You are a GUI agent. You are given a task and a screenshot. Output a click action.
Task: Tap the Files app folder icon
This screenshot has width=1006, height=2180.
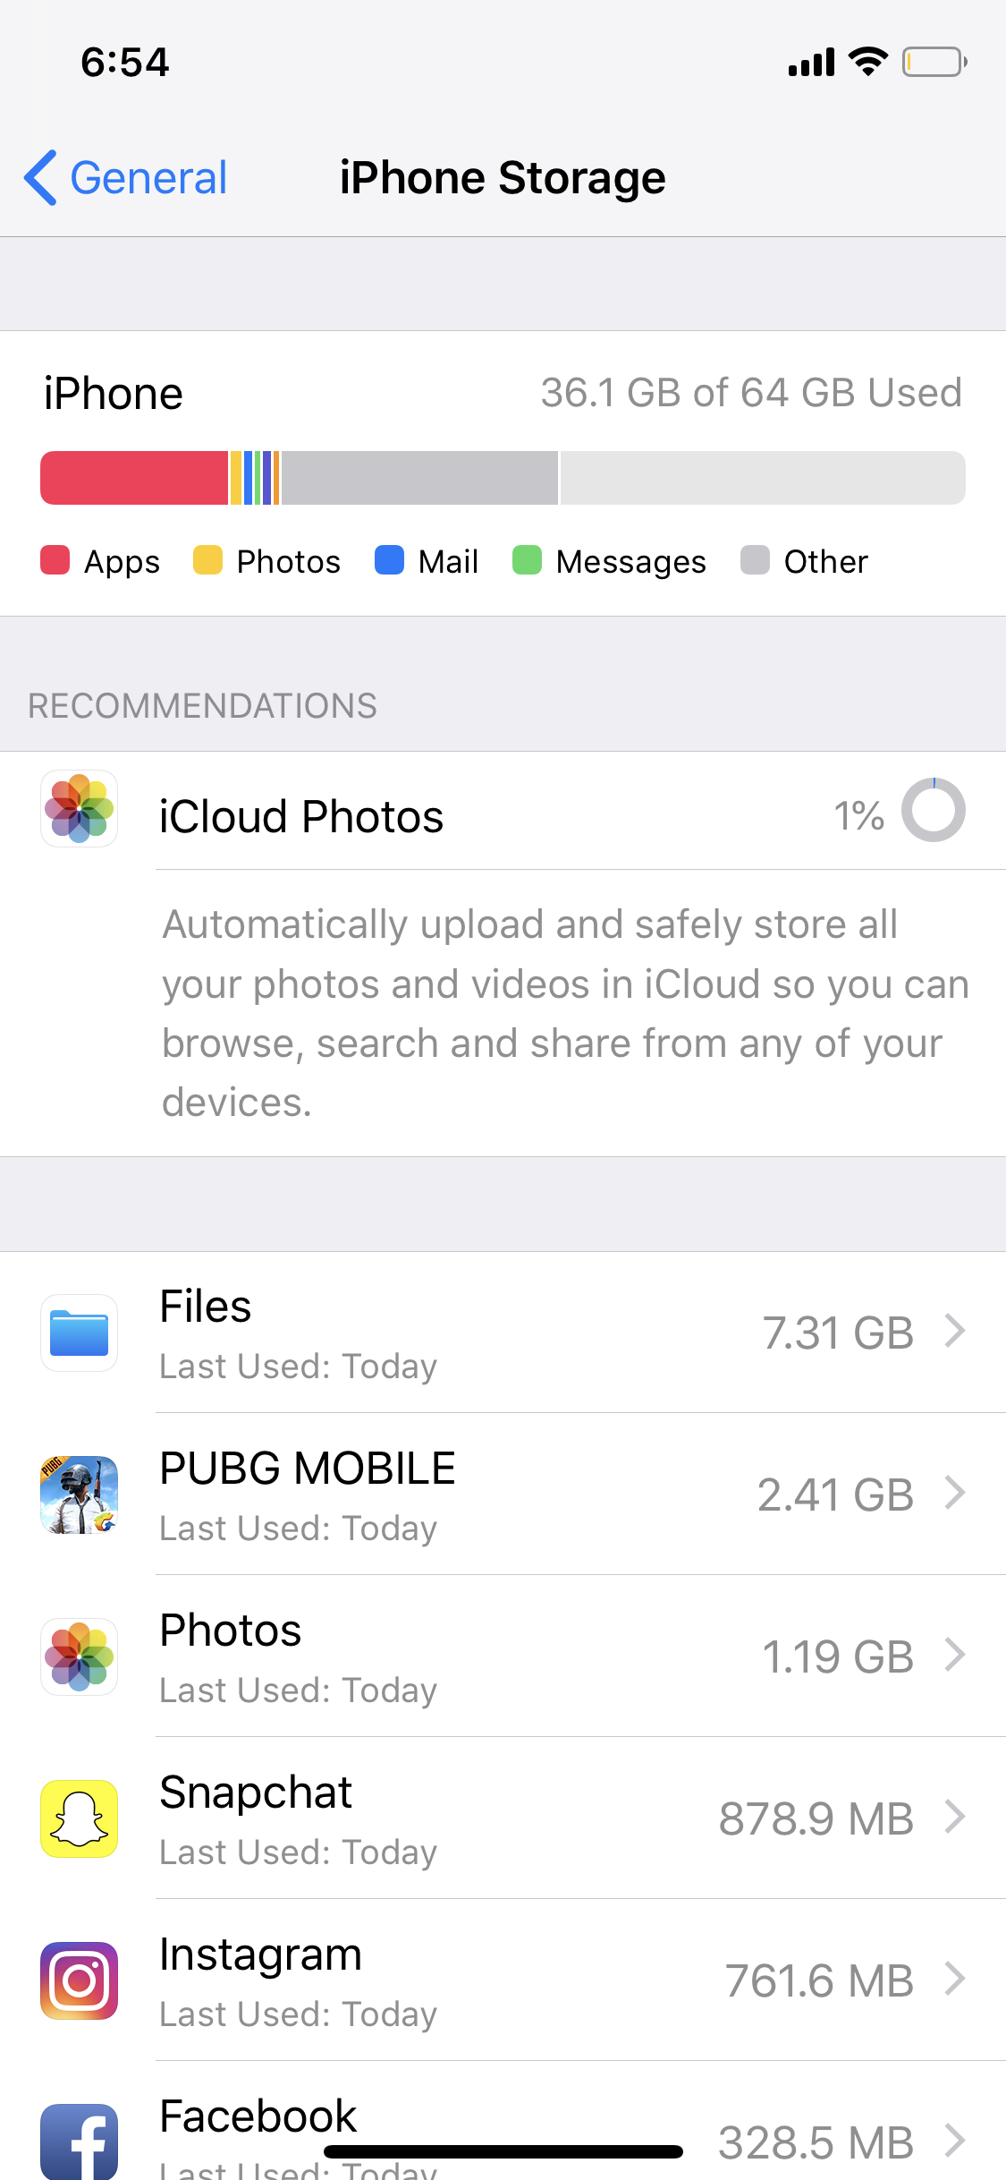[79, 1333]
